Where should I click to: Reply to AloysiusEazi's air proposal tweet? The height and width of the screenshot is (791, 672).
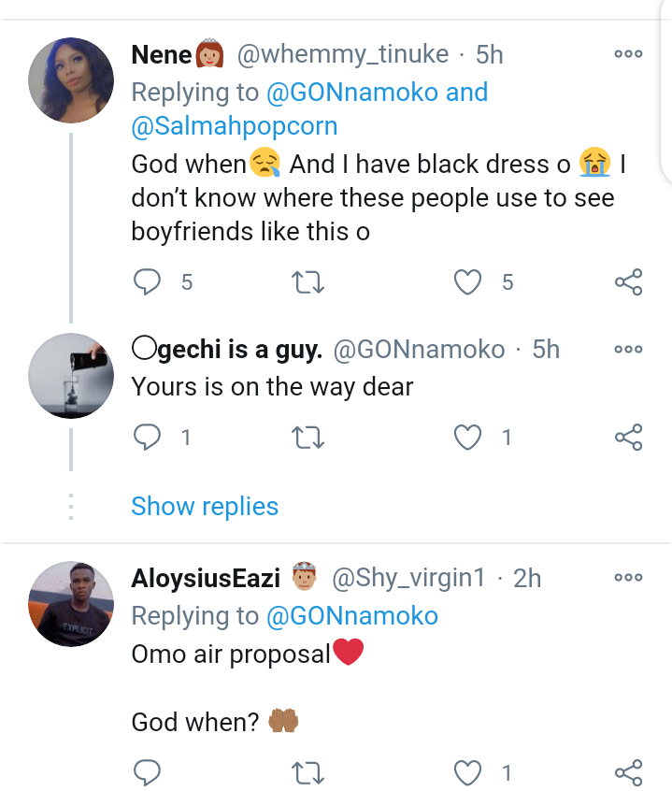point(148,772)
